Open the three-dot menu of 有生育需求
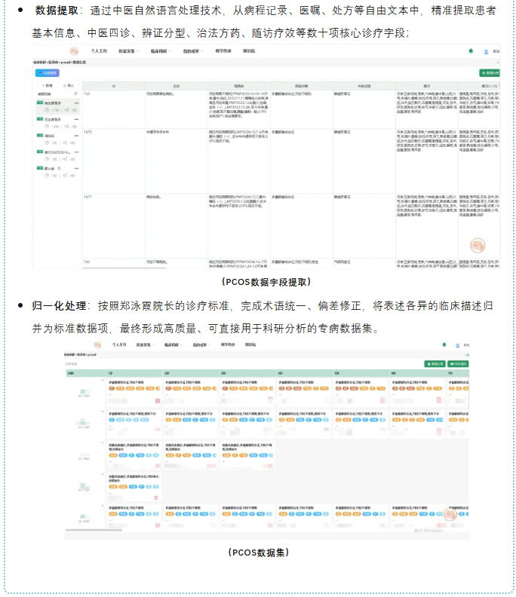516x597 pixels. (77, 103)
